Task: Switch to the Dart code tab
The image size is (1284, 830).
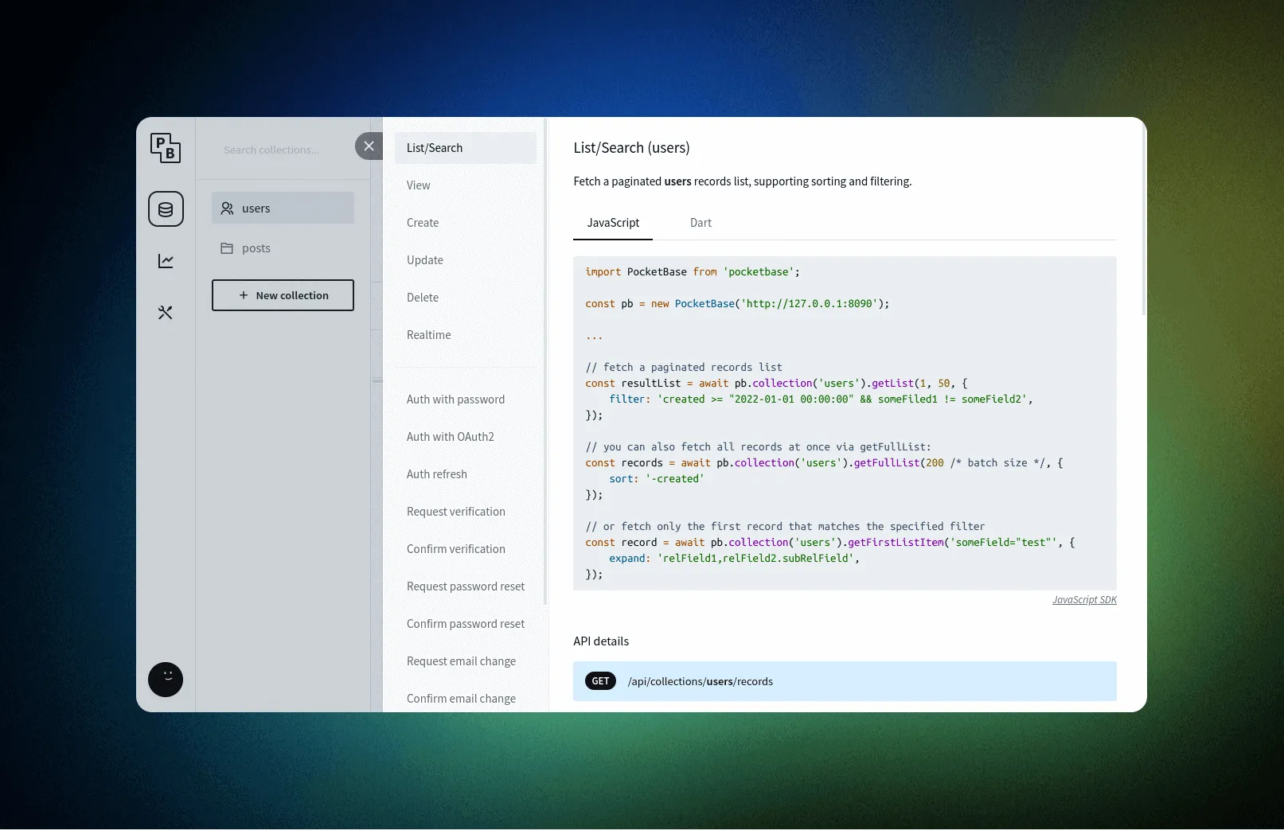Action: (701, 223)
